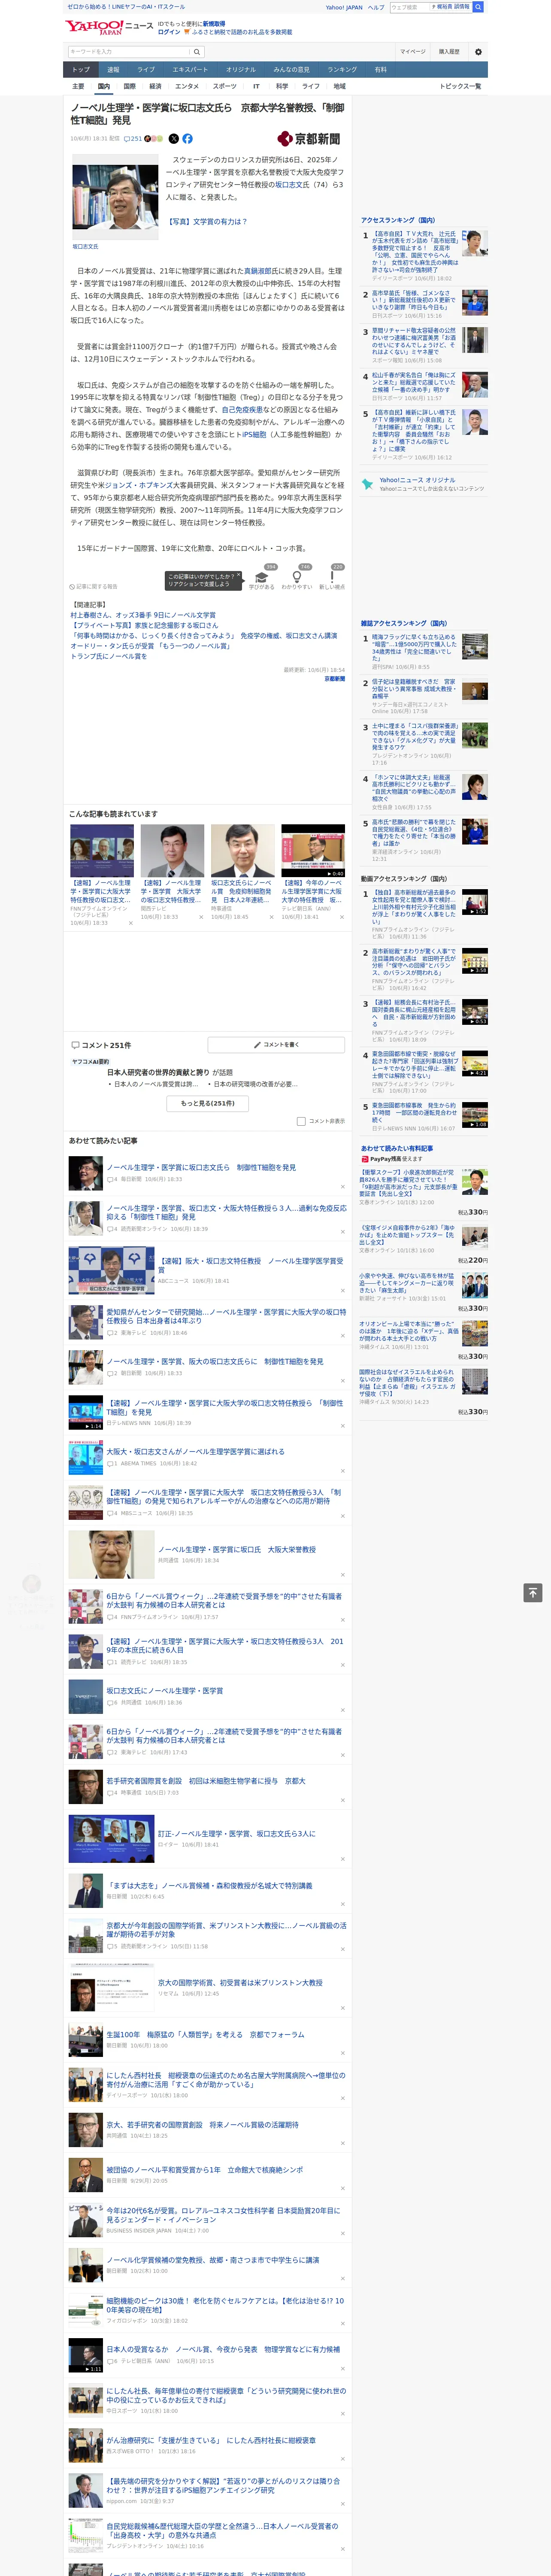Open the 【写真】文学賞の有力は？ link
Image resolution: width=551 pixels, height=2576 pixels.
pos(207,222)
